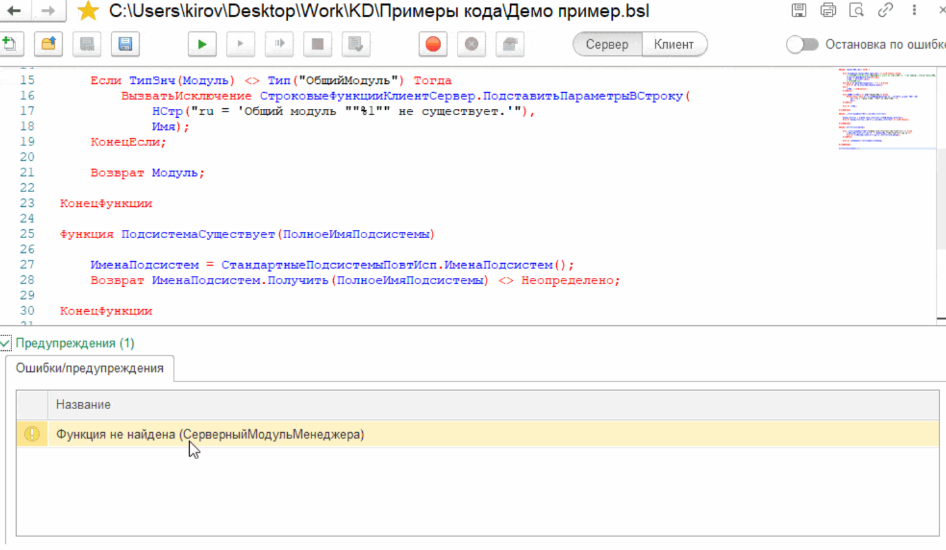This screenshot has width=946, height=550.
Task: Print the document with the printer icon
Action: [828, 10]
